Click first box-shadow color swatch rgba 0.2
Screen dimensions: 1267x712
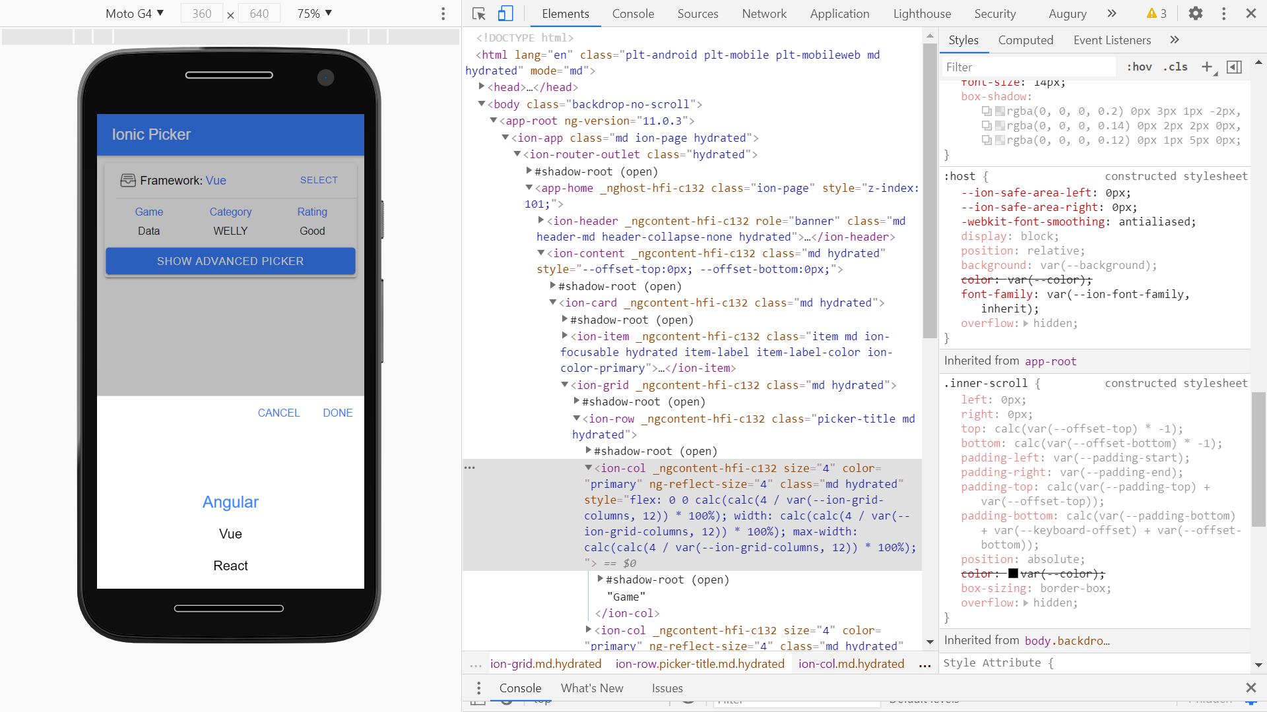coord(1000,111)
